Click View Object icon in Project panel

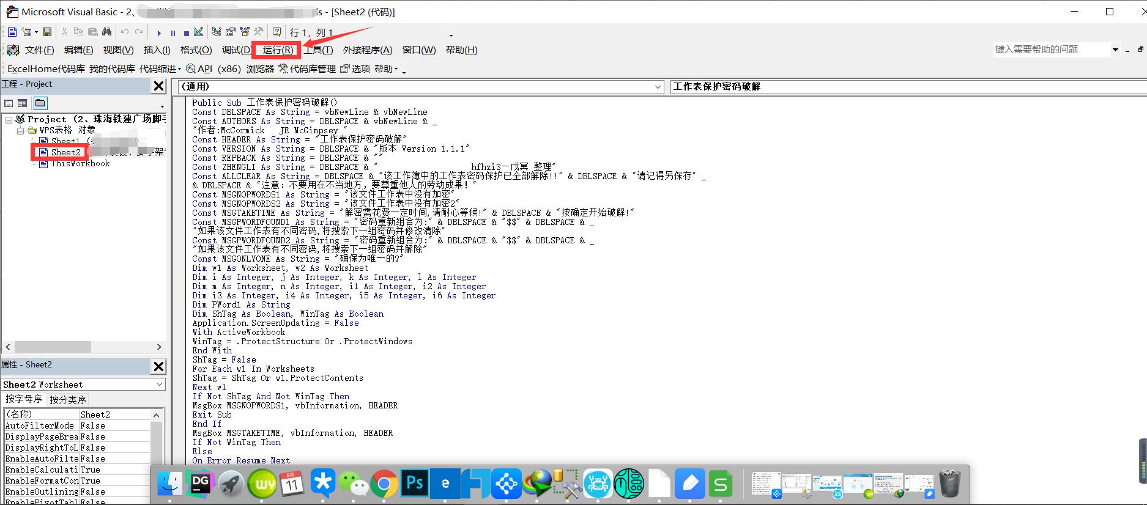click(23, 103)
